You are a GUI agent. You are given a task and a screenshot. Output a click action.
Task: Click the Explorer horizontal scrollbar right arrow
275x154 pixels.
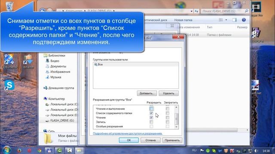[247, 130]
